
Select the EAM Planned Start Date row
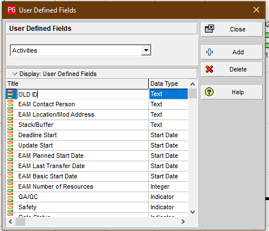97,156
